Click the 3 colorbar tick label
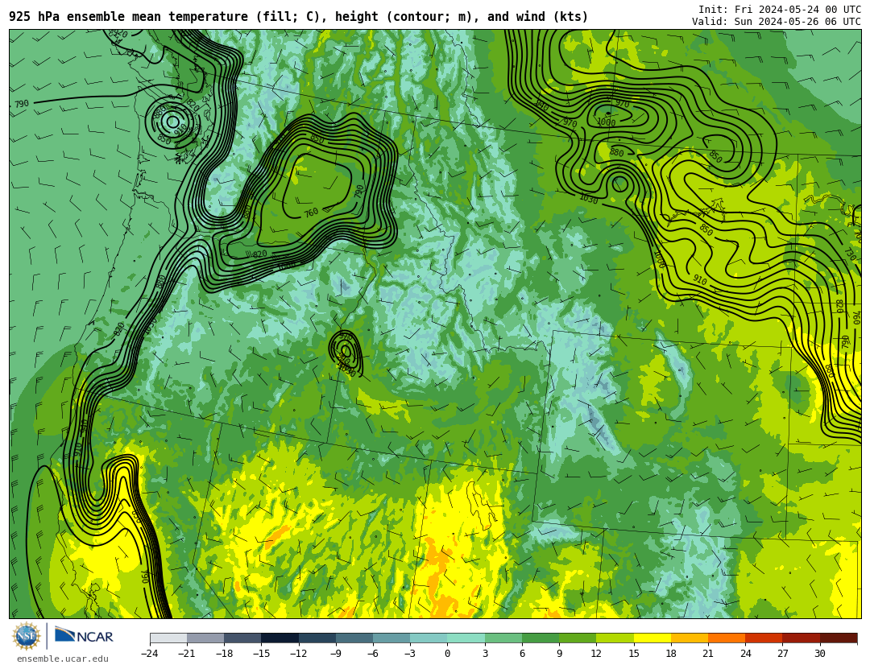Viewport: 870px width, 669px height. (485, 654)
